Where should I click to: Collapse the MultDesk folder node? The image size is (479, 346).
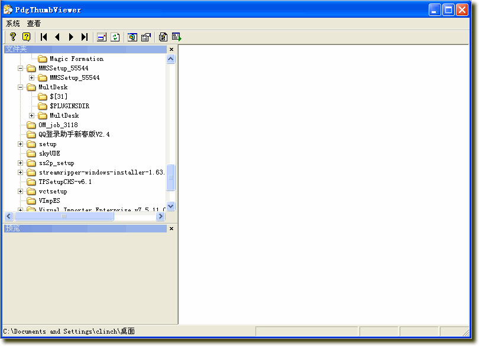pos(20,86)
